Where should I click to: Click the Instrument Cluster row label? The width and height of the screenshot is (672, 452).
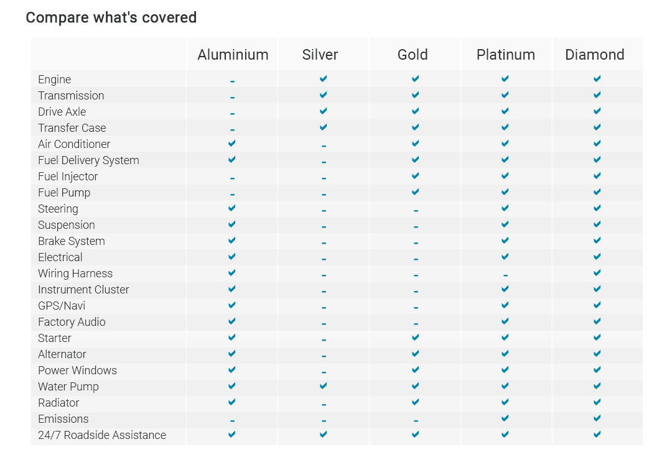pos(83,290)
